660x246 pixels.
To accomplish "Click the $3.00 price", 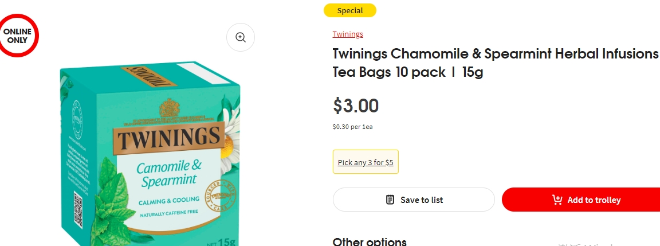I will (356, 106).
